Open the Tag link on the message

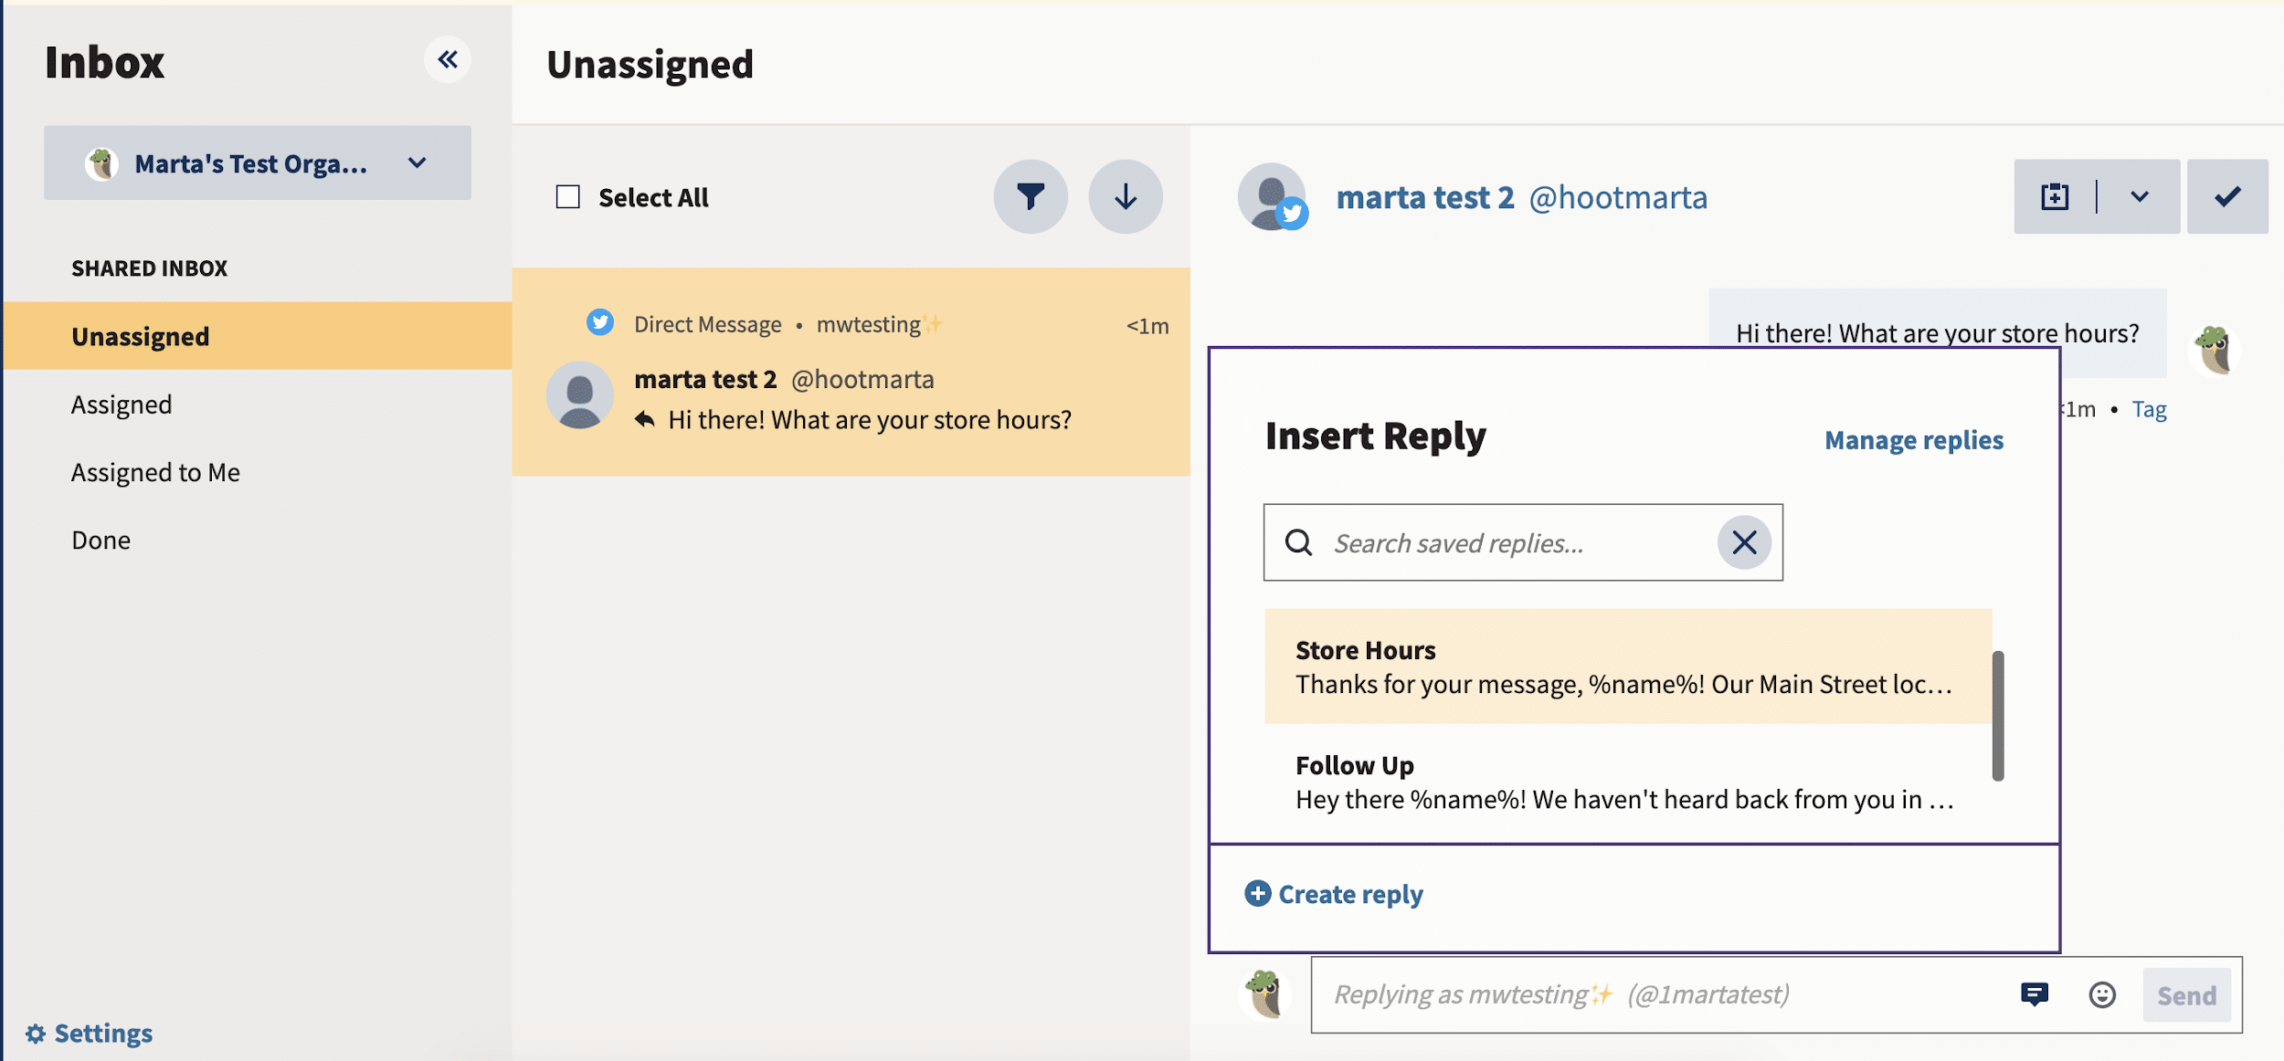click(2151, 408)
